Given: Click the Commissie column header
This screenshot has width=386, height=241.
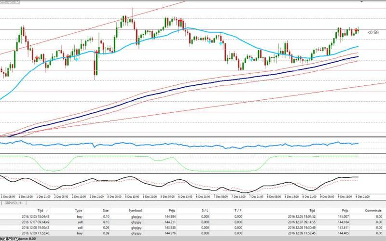Looking at the screenshot, I should (373, 211).
